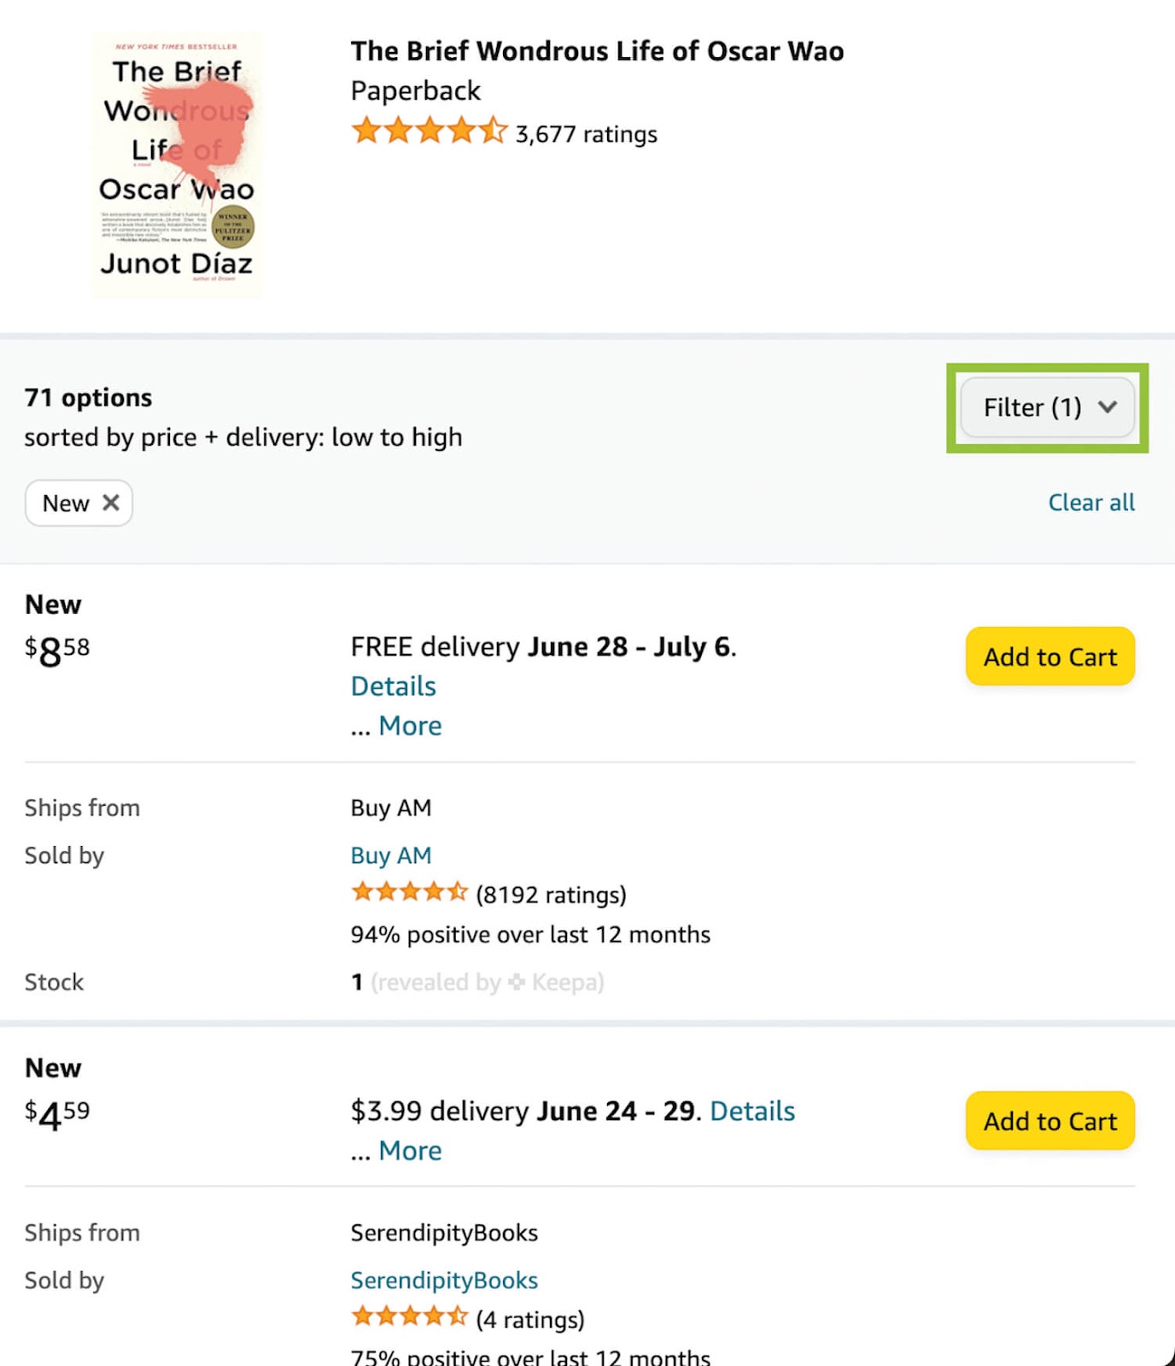Viewport: 1175px width, 1366px height.
Task: Open the SerendipityBooks seller link
Action: [444, 1281]
